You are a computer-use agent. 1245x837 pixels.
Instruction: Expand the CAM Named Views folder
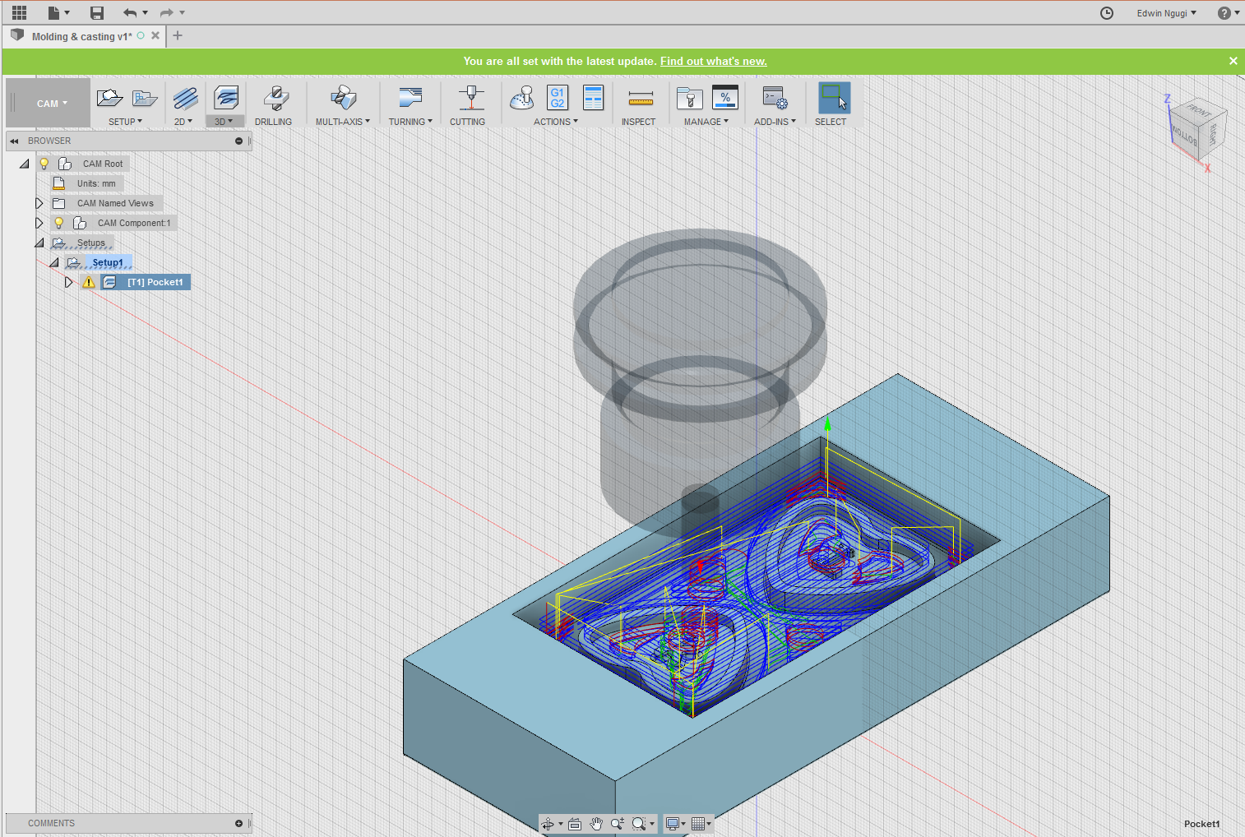39,203
